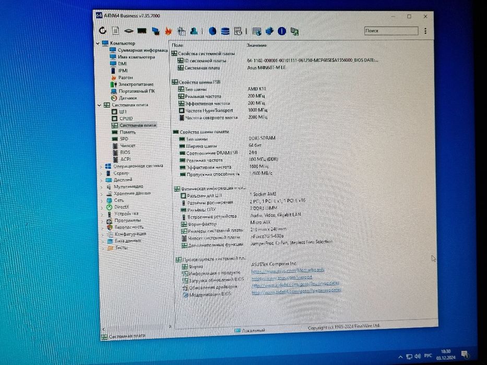Open the DMI tree item

tap(122, 64)
